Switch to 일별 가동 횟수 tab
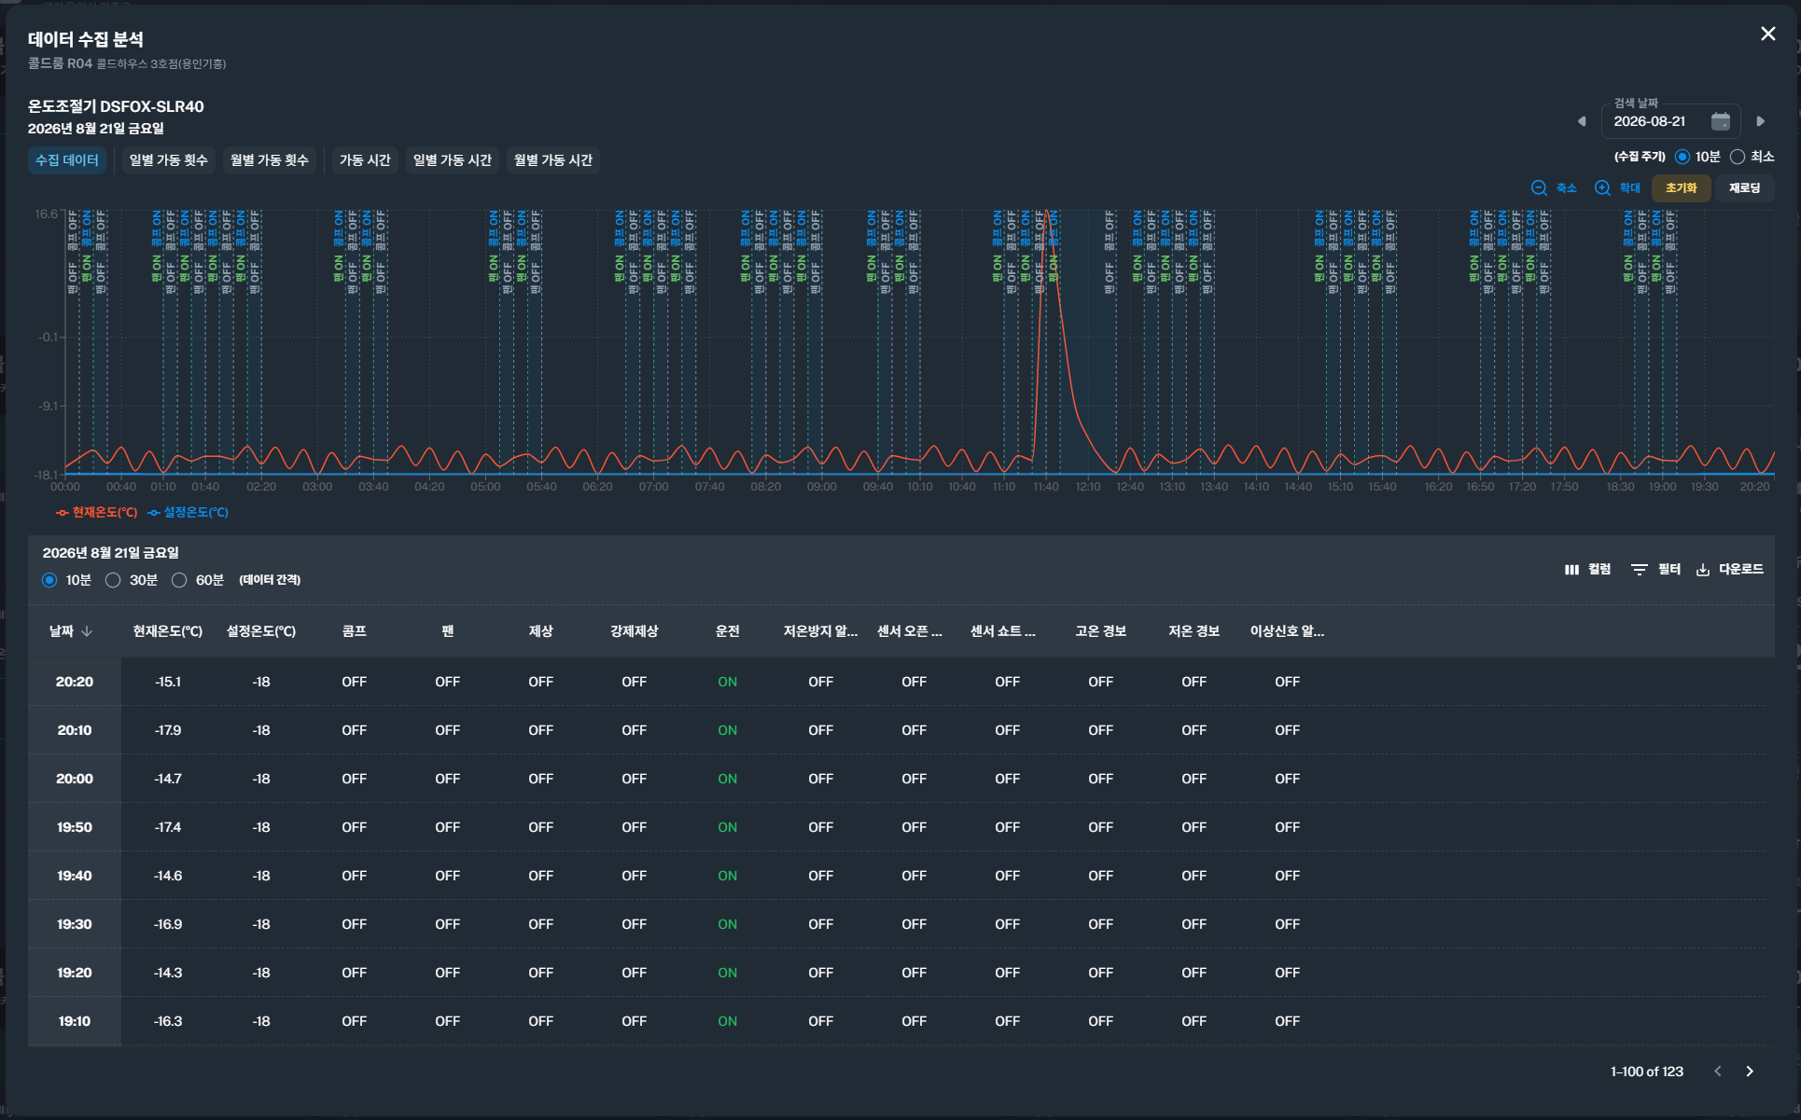 tap(169, 160)
